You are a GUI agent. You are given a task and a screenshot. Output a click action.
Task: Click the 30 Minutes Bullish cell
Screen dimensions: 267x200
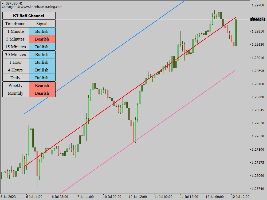(42, 54)
